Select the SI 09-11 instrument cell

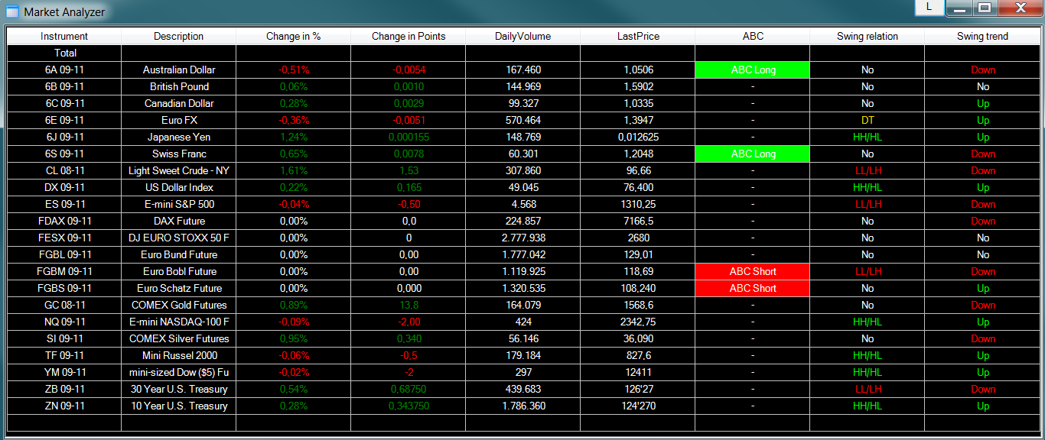[x=64, y=338]
